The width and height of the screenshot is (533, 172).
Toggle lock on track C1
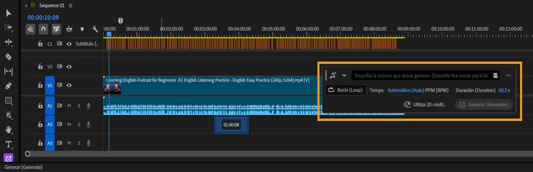[x=40, y=44]
